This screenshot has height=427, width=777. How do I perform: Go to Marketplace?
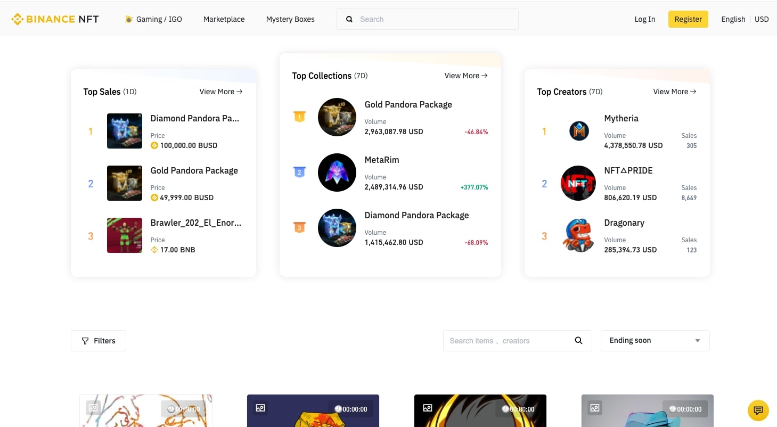pos(224,19)
